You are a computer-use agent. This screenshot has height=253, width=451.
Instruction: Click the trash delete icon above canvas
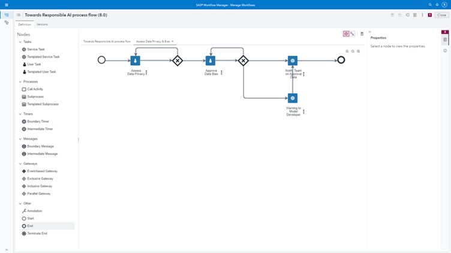[362, 34]
